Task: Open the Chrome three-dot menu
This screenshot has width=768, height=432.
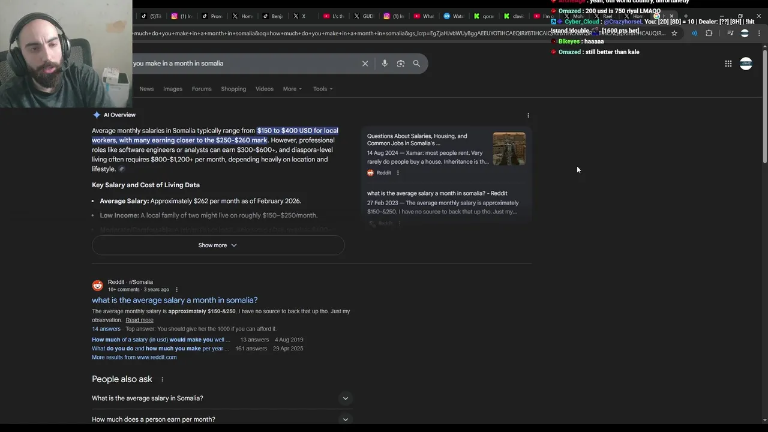Action: click(759, 33)
